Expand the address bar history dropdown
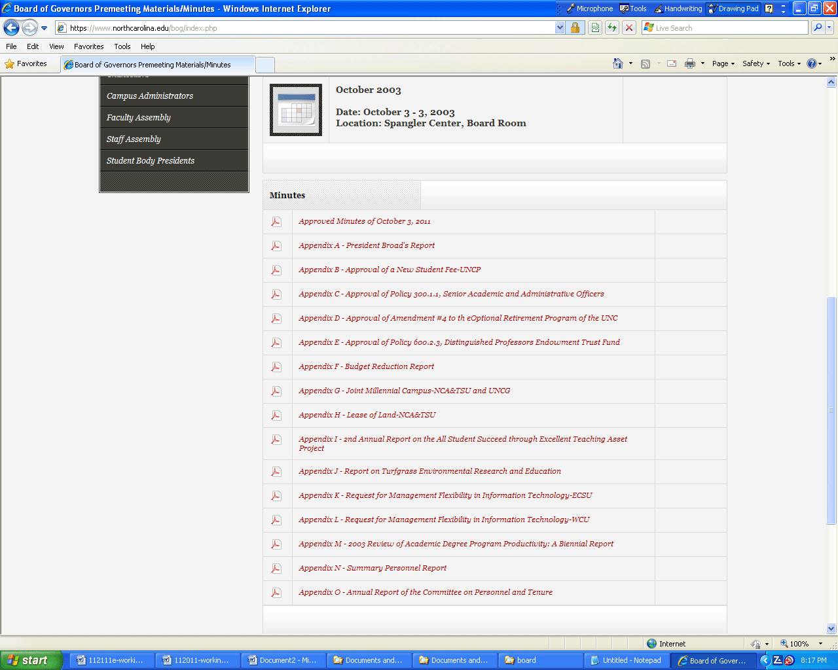838x670 pixels. (x=560, y=28)
